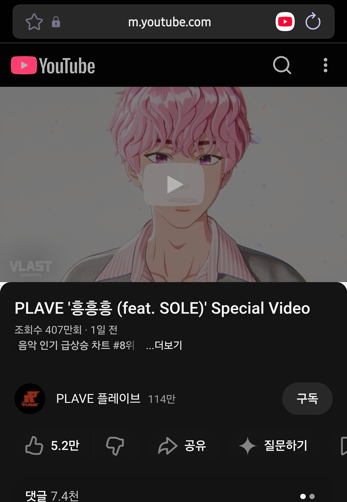Share the video with the 공유 button
Screen dimensions: 347x502
(x=182, y=446)
